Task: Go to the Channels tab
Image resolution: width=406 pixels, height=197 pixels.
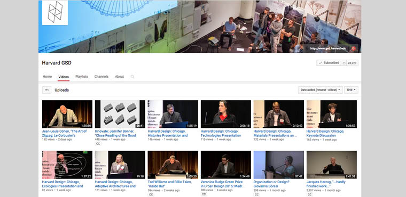Action: pos(101,77)
